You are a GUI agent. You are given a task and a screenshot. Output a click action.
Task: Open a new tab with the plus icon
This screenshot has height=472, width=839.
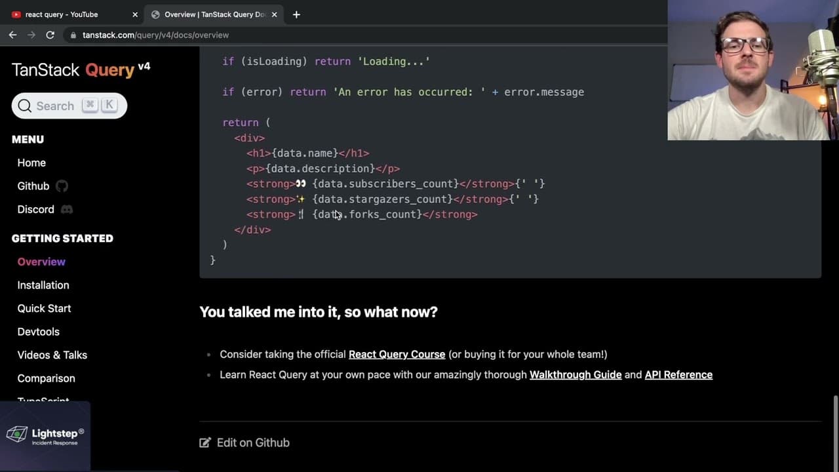pyautogui.click(x=296, y=14)
